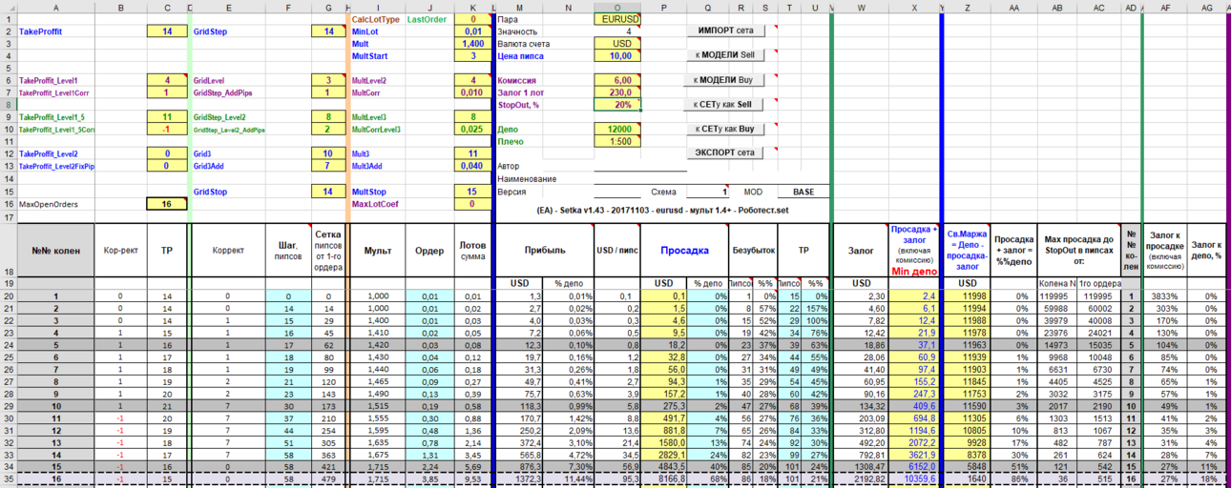Select the Mult3Add value cell 0,040
1231x488 pixels.
(471, 166)
